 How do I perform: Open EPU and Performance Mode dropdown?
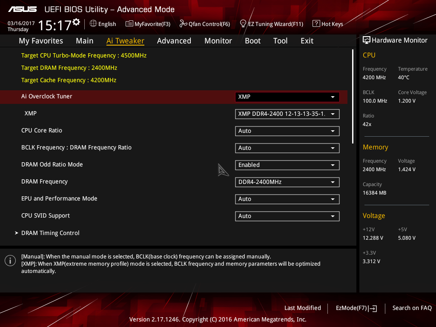click(x=287, y=199)
